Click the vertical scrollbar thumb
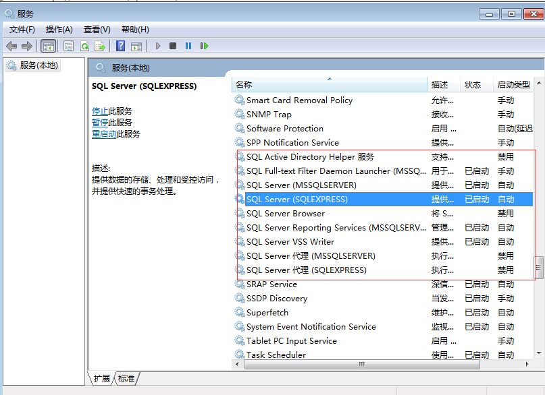 coord(539,268)
